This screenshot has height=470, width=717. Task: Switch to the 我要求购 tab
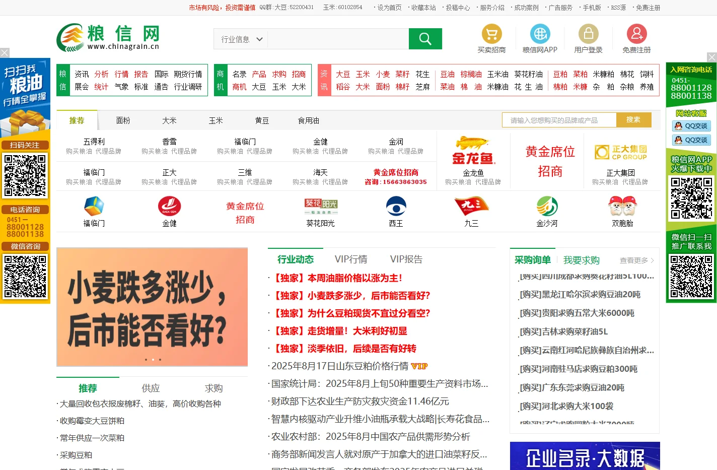(581, 260)
